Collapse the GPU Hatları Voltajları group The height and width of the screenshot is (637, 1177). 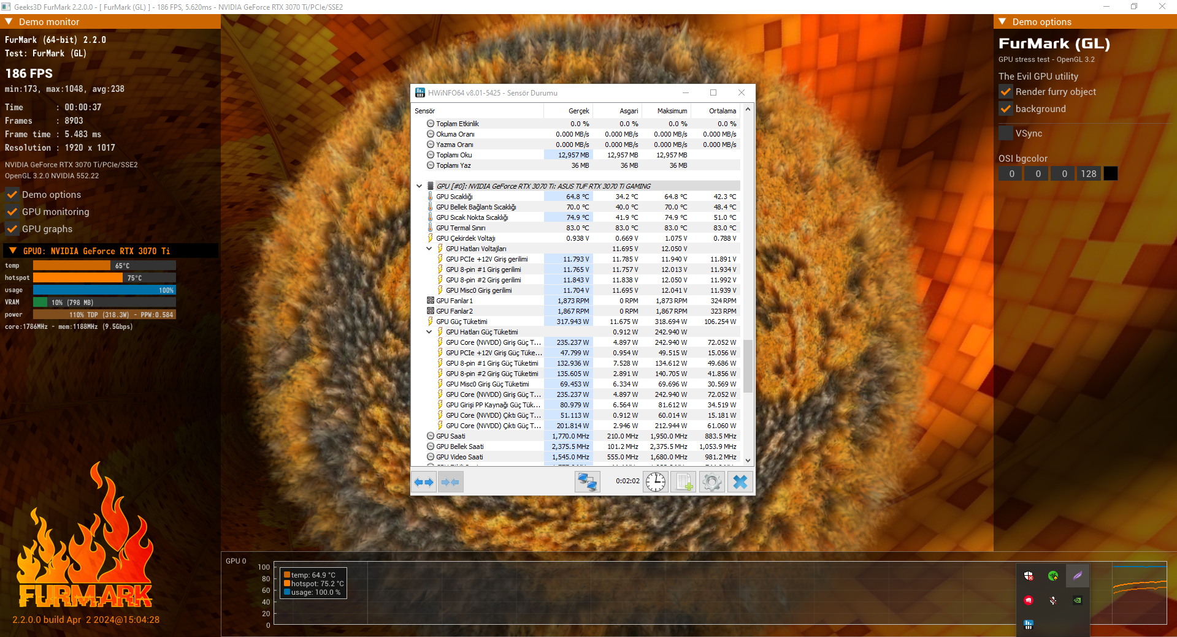(x=429, y=249)
